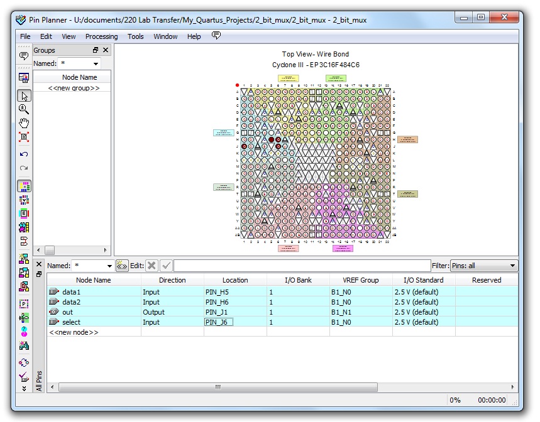
Task: Select the hand pan tool
Action: pos(24,123)
